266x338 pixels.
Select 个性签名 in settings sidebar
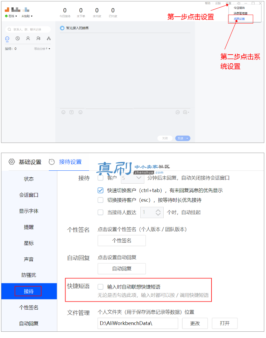pyautogui.click(x=29, y=308)
